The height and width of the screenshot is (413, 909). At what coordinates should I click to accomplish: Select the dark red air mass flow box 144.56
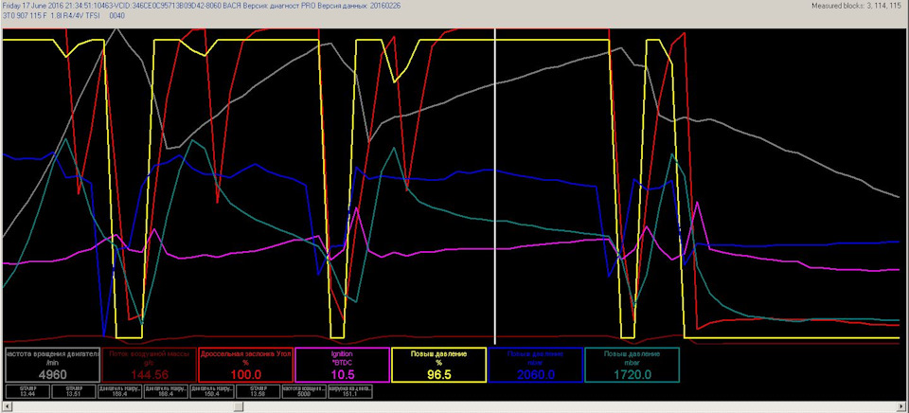149,365
